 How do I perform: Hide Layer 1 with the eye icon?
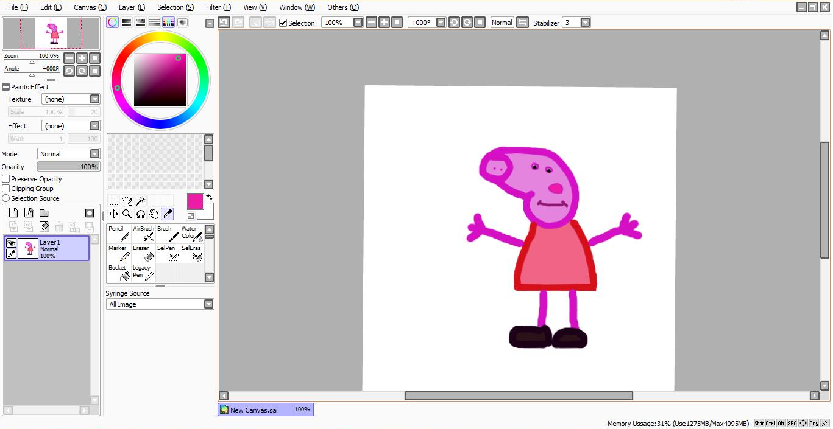tap(11, 243)
